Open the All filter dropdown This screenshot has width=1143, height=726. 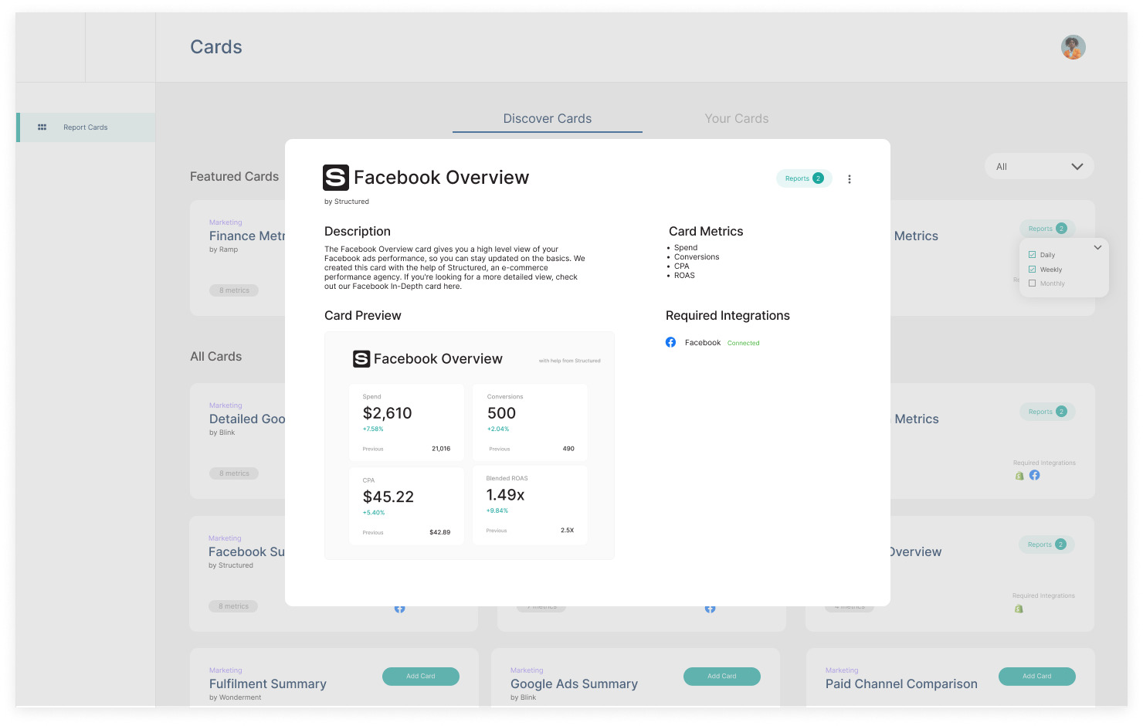point(1039,167)
